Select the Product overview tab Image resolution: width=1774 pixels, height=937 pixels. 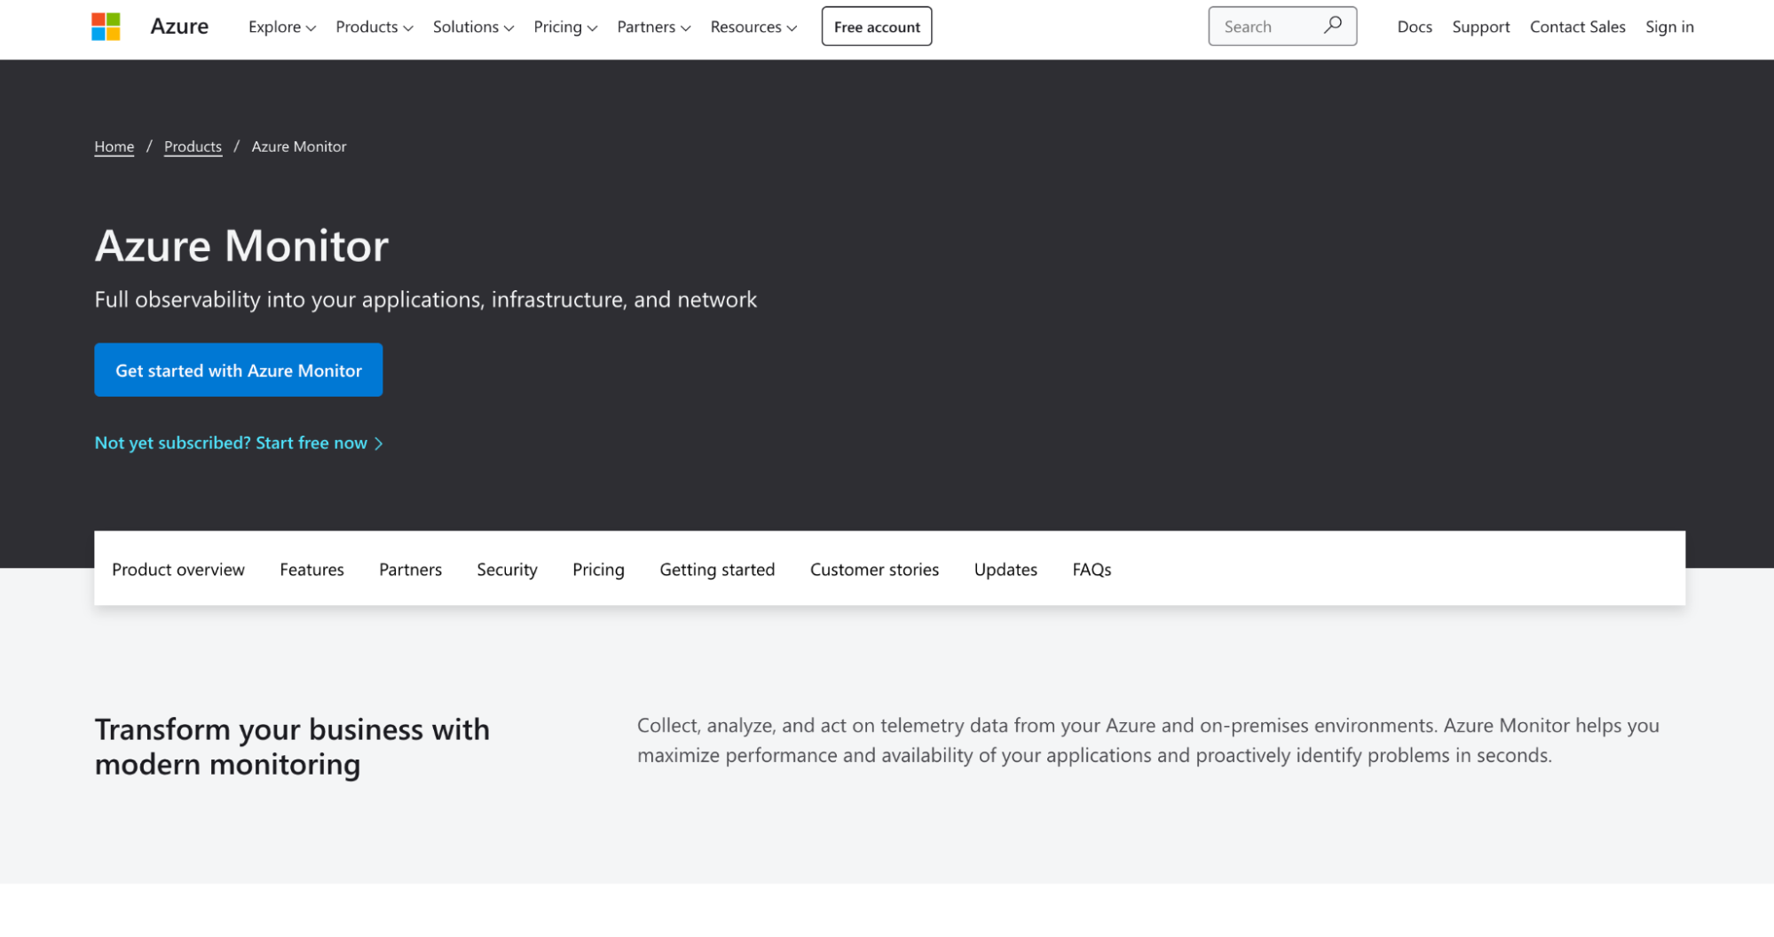178,570
